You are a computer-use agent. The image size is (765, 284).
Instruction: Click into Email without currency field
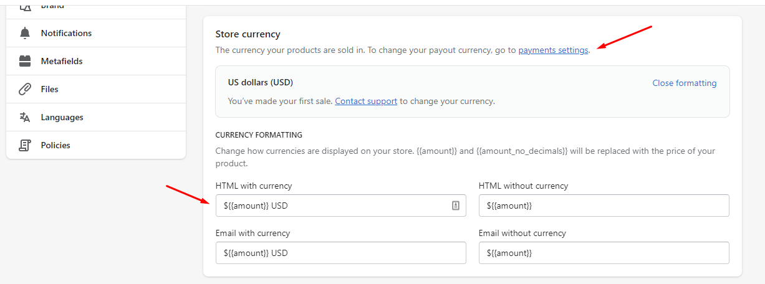[604, 253]
